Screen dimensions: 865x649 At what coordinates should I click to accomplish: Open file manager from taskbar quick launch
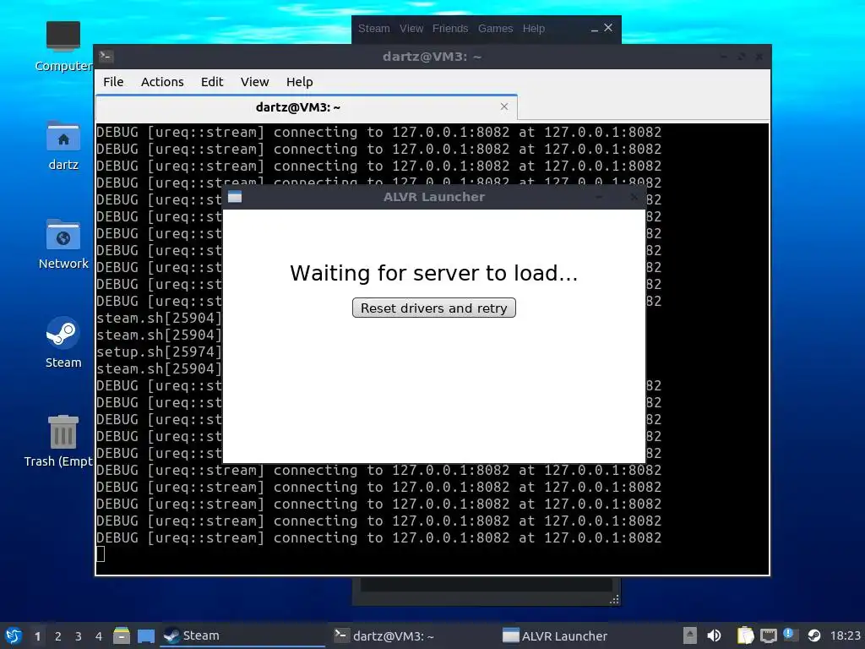[x=122, y=635]
